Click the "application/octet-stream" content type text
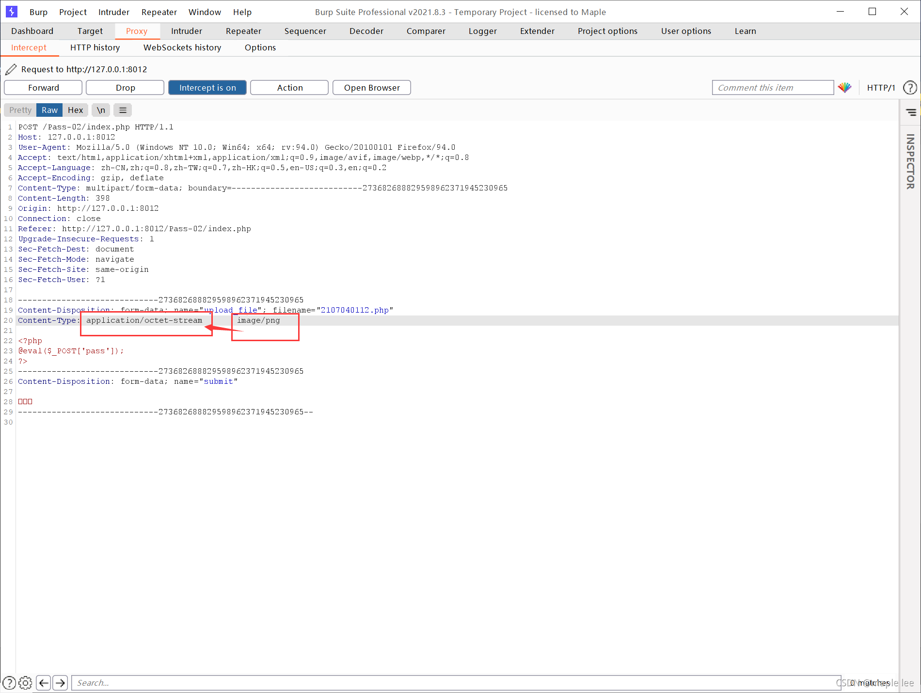Screen dimensions: 921x693 [x=144, y=320]
